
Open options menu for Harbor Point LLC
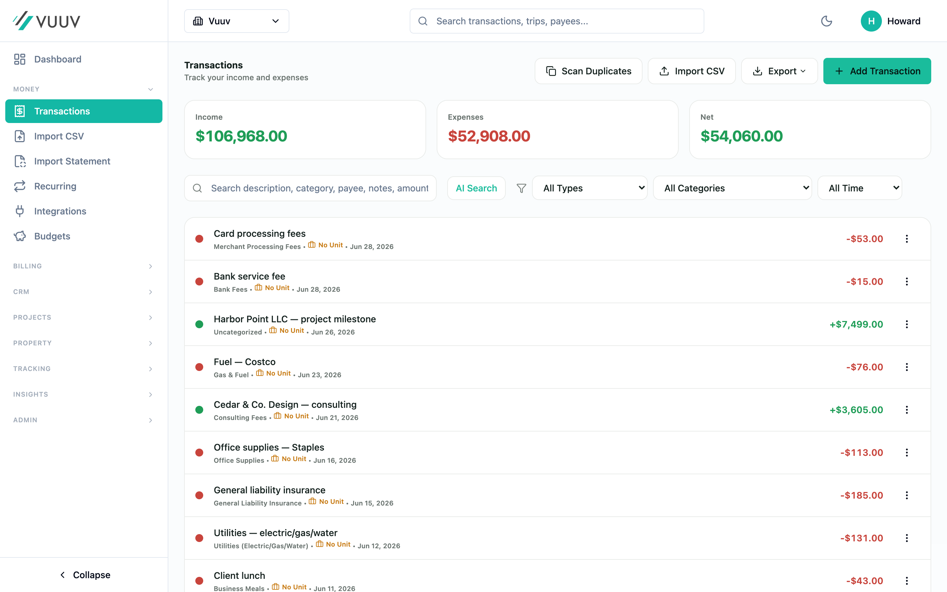pos(907,324)
